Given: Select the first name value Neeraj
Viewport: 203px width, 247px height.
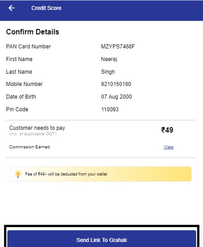Looking at the screenshot, I should coord(109,59).
